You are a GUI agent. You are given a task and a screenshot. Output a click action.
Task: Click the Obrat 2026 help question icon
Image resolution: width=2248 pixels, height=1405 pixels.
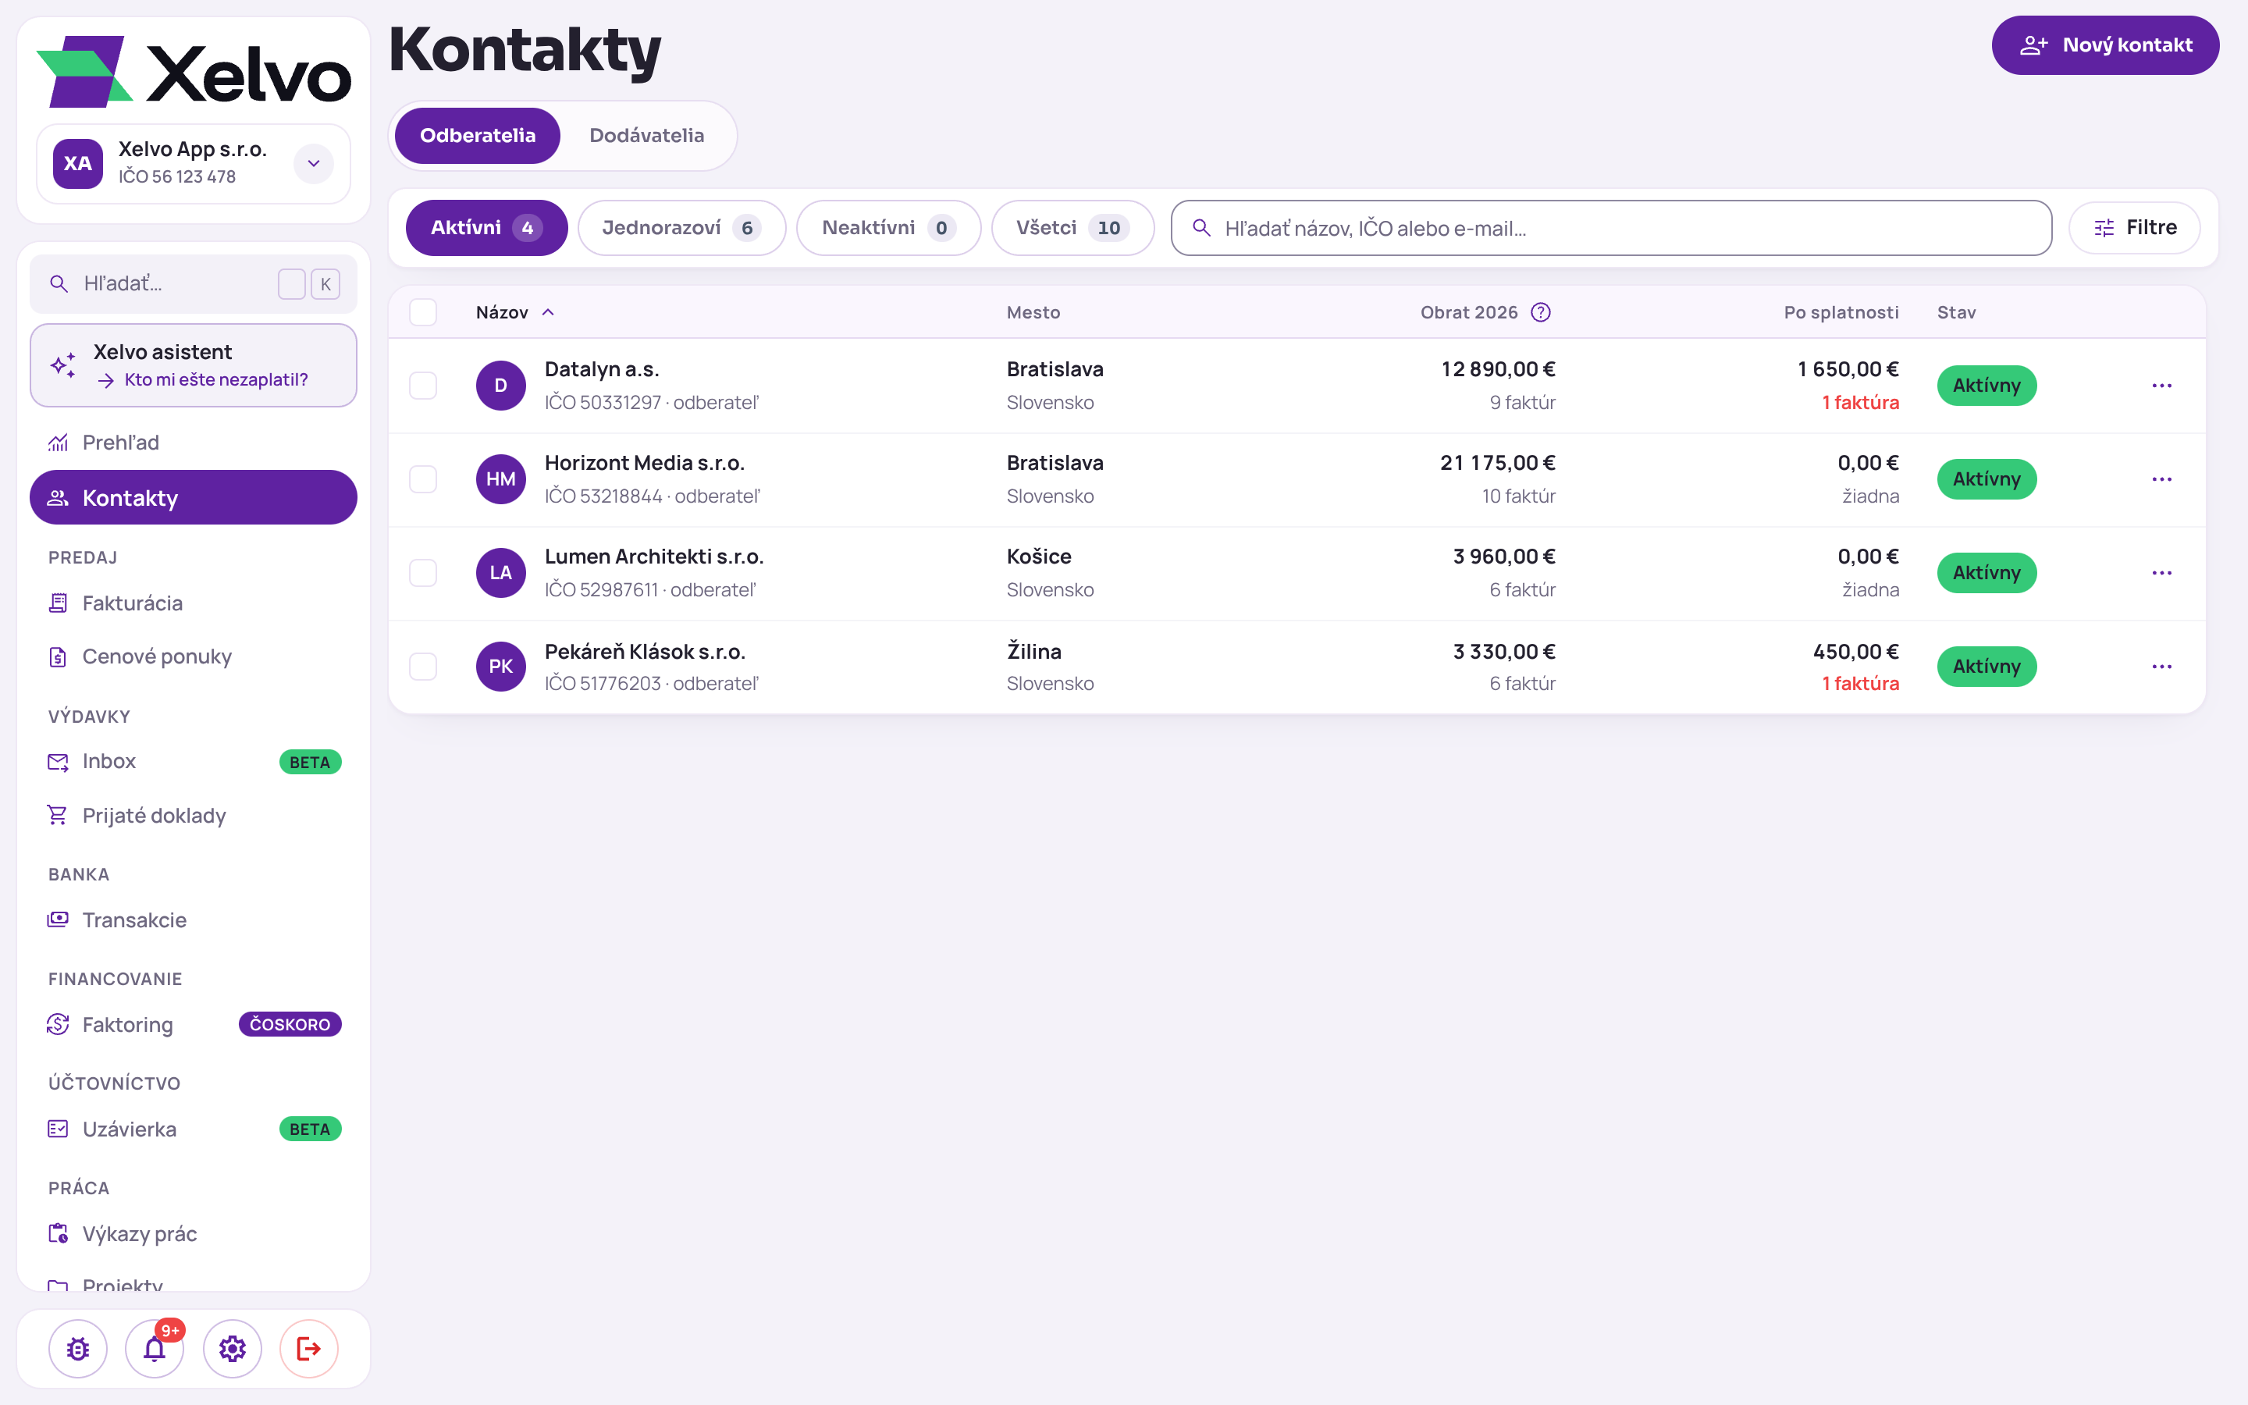[x=1540, y=312]
